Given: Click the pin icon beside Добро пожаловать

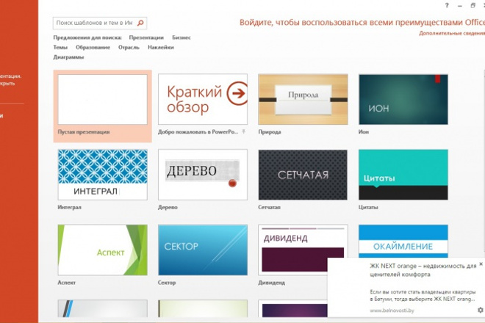Looking at the screenshot, I should coord(244,131).
